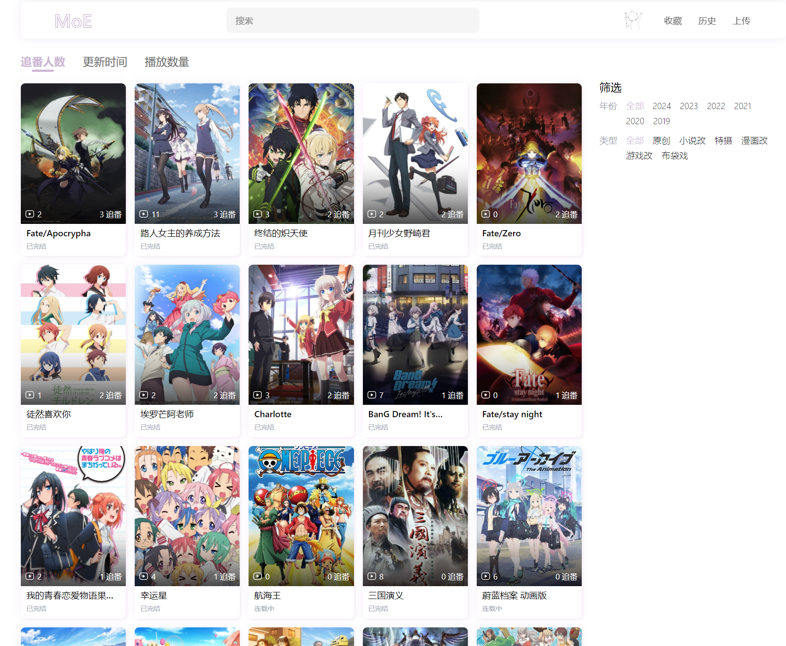Open the 埃罗芒阿老师 poster

tap(187, 335)
